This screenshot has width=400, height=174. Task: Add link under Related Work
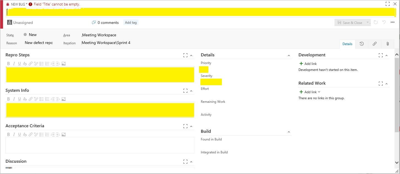310,92
